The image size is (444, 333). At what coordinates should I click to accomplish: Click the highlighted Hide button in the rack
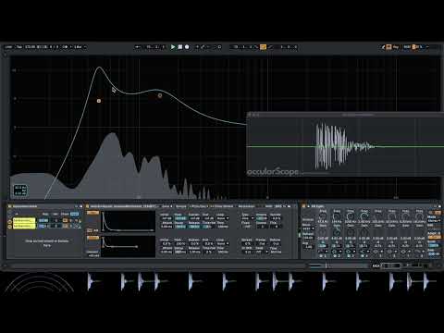(74, 214)
